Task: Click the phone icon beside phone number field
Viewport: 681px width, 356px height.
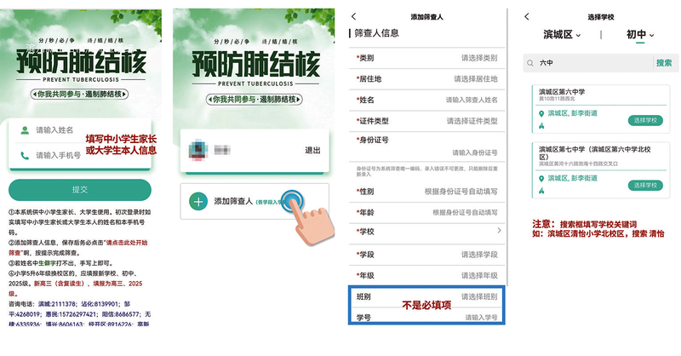Action: [x=25, y=155]
